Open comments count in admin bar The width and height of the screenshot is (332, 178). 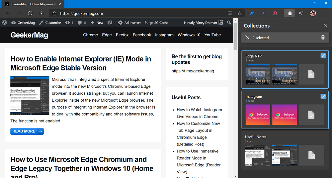point(82,23)
